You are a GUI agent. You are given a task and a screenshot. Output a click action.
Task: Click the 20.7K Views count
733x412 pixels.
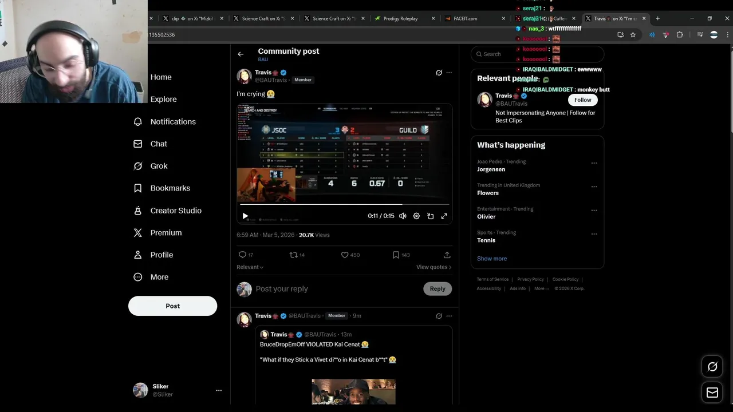pyautogui.click(x=314, y=235)
